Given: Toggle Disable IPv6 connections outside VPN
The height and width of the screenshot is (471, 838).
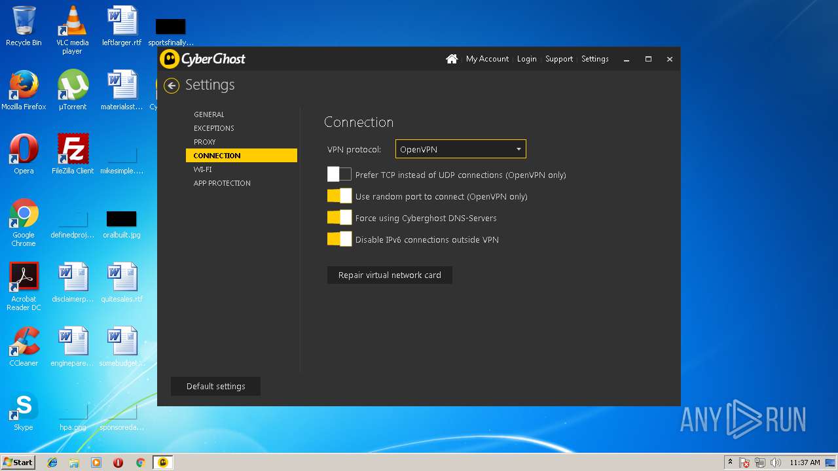Looking at the screenshot, I should click(x=340, y=239).
